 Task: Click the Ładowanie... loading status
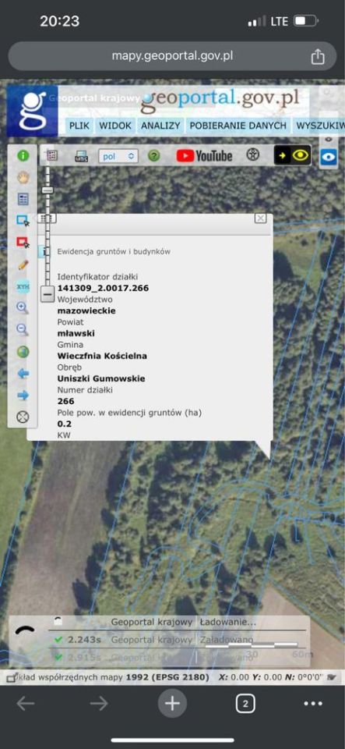[227, 622]
